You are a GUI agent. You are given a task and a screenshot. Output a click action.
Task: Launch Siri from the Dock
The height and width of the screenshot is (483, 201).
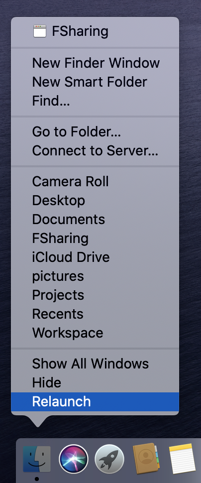pos(74,459)
